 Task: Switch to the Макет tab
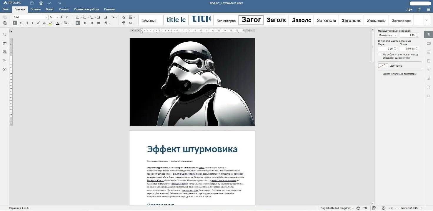(x=50, y=9)
